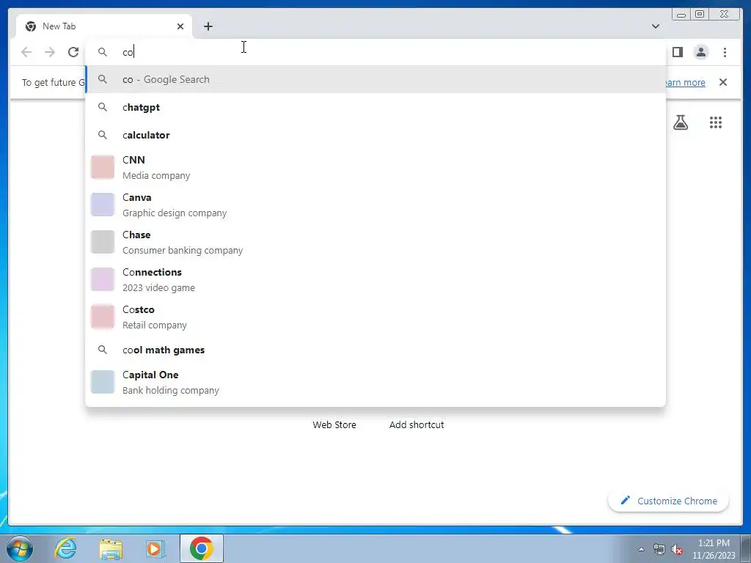Open the taskbar clock showing 1:21 PM
751x563 pixels.
[x=714, y=549]
